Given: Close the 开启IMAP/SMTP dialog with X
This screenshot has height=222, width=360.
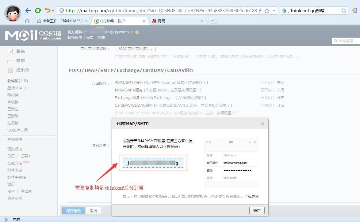Looking at the screenshot, I should click(x=262, y=124).
